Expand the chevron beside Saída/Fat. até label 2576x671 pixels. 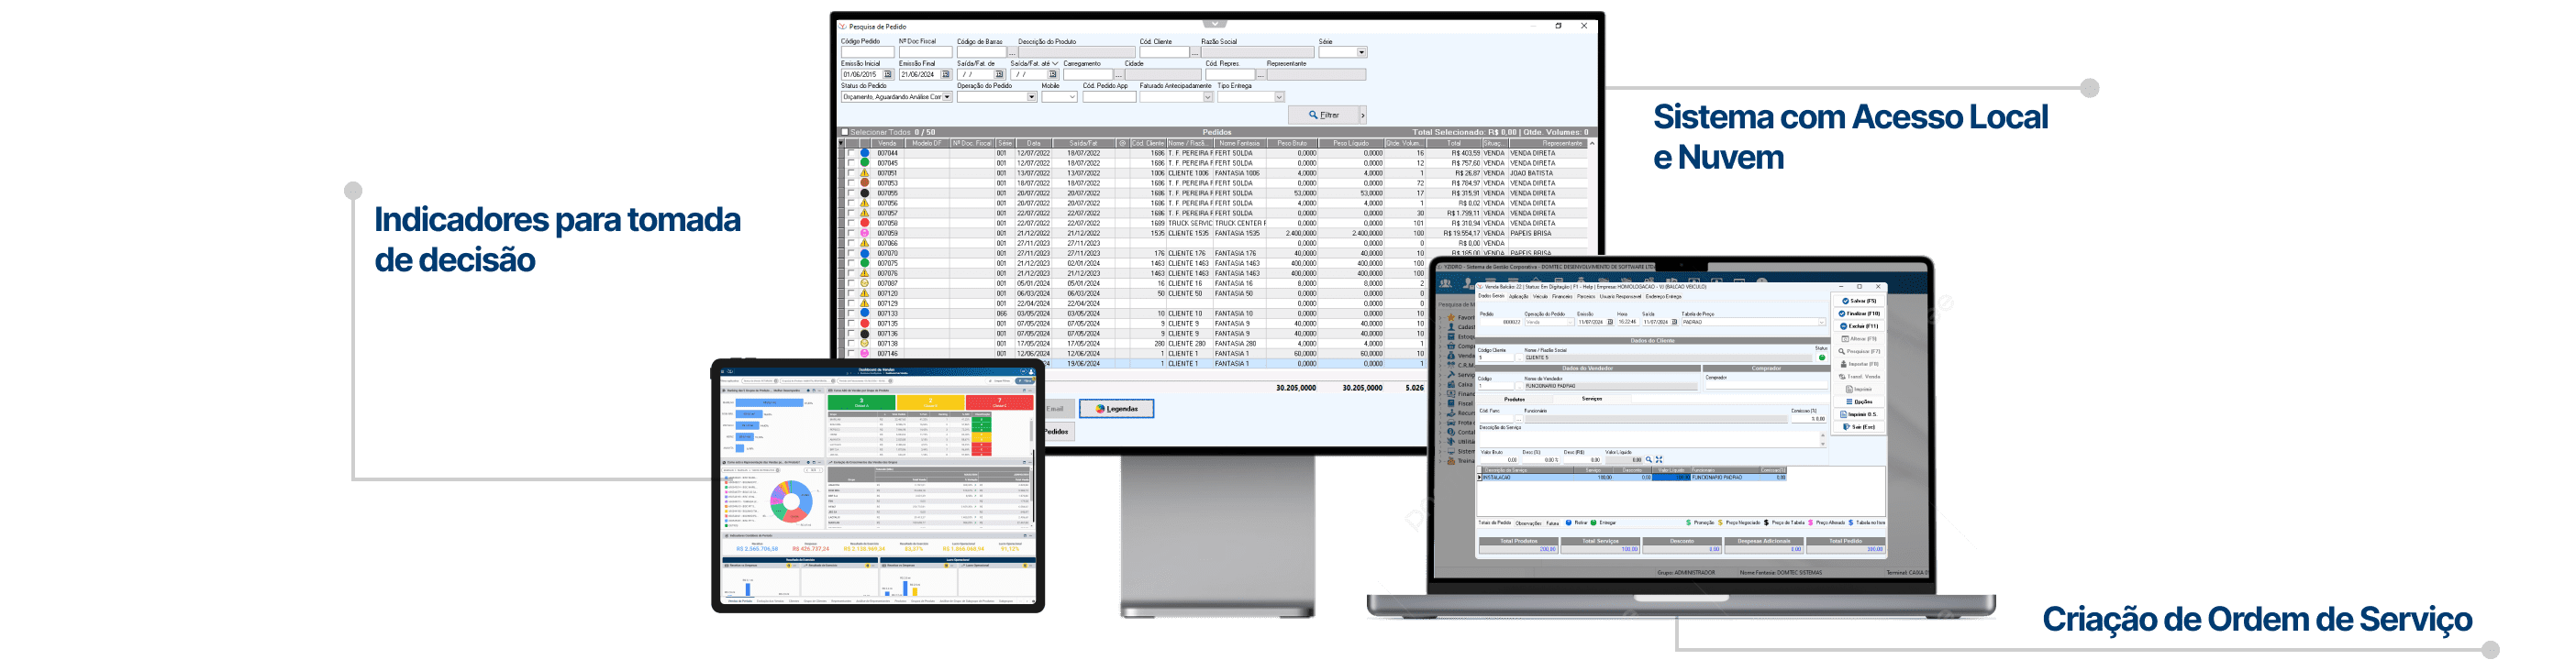click(1054, 63)
